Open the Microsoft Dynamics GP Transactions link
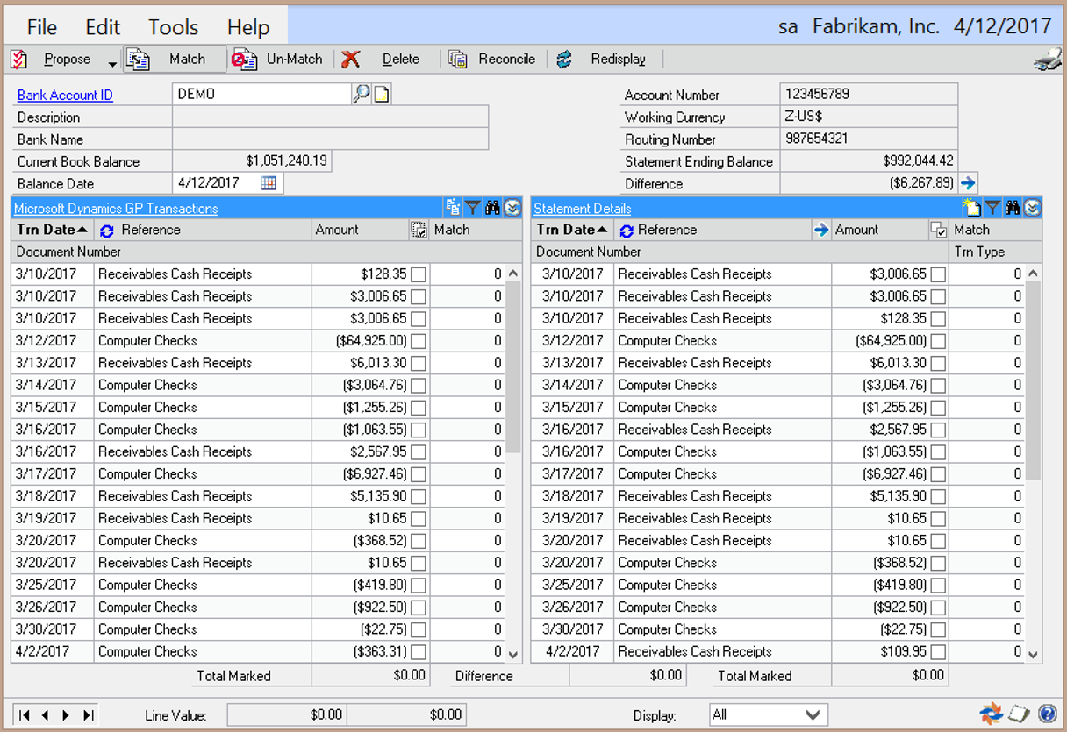1067x732 pixels. tap(116, 209)
